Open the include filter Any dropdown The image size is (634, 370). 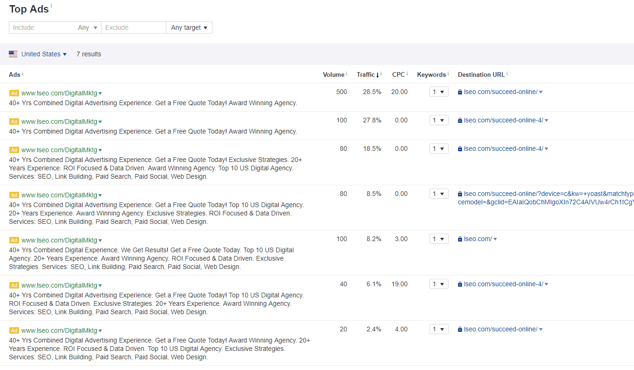pyautogui.click(x=88, y=27)
